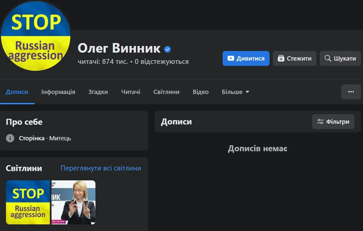
Task: Open the photo thumbnail of the blond man
Action: pos(73,202)
